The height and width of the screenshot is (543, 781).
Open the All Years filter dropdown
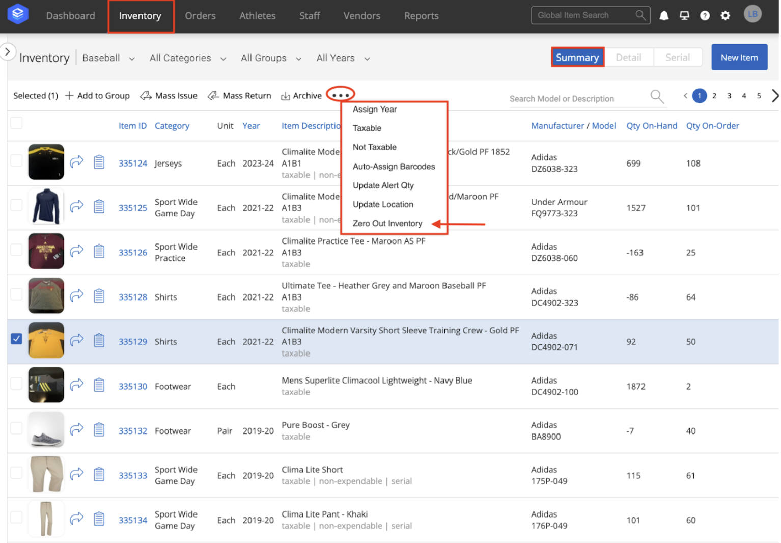point(343,58)
